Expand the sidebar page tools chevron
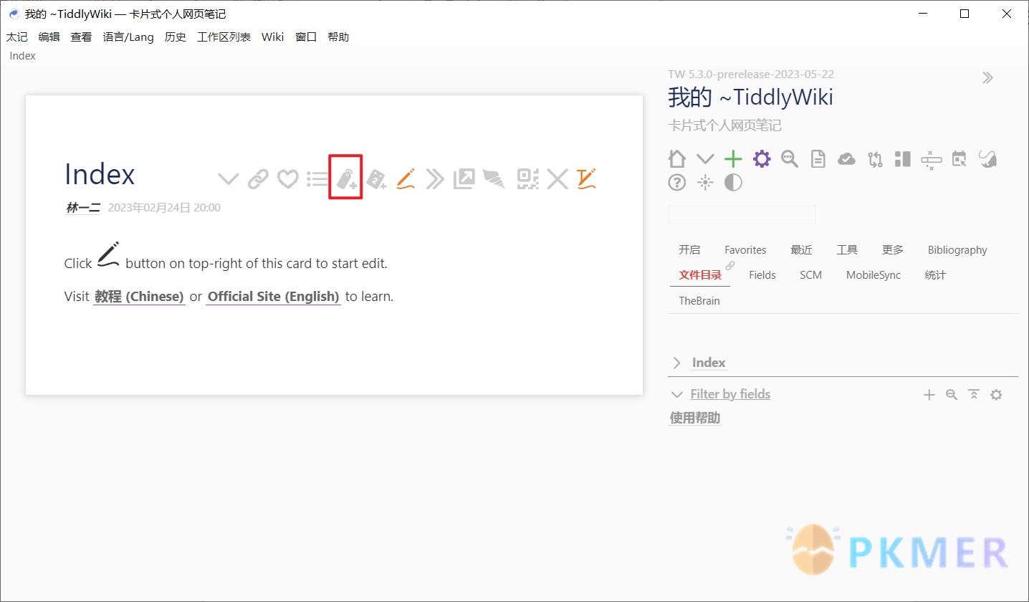Screen dimensions: 1029x602 706,159
